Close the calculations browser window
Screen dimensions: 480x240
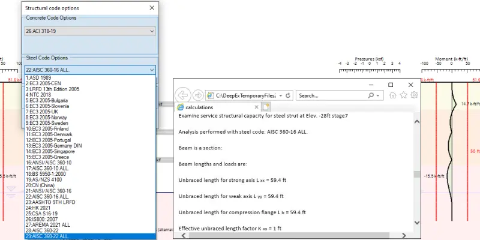tap(410, 85)
